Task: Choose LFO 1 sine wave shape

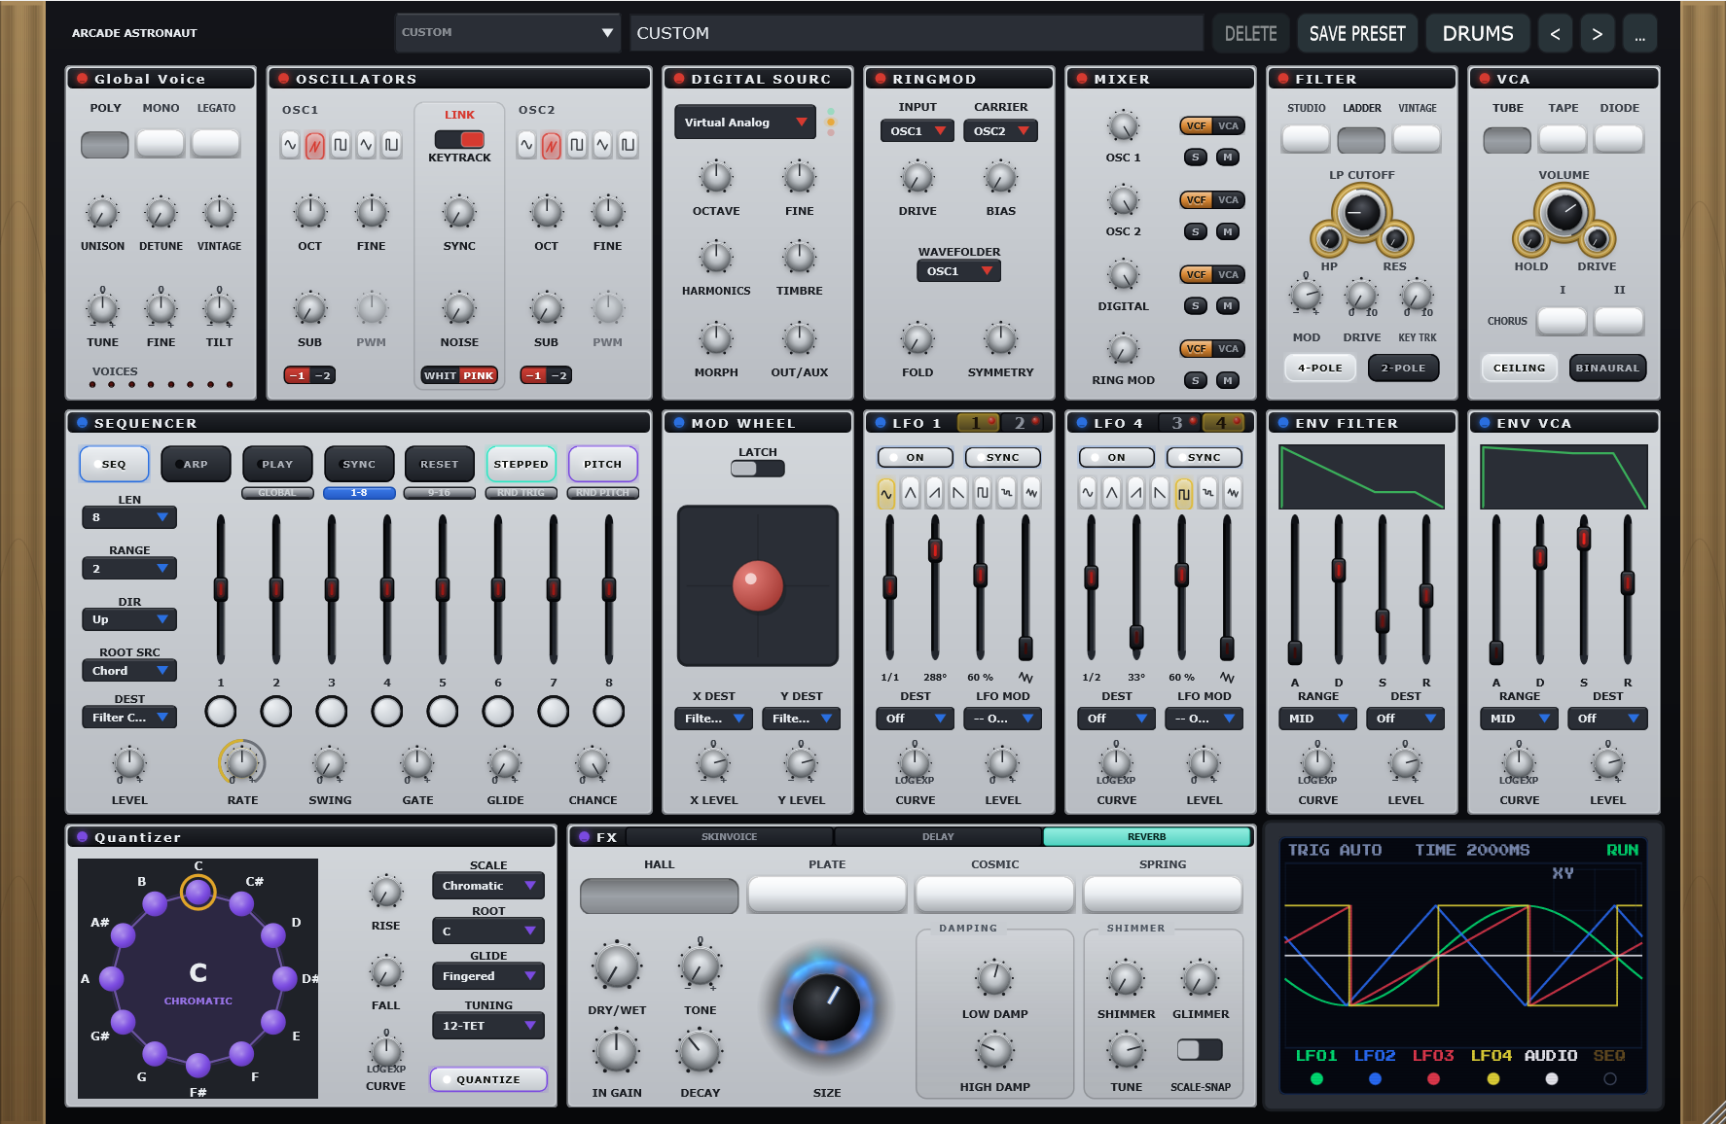Action: pyautogui.click(x=886, y=493)
